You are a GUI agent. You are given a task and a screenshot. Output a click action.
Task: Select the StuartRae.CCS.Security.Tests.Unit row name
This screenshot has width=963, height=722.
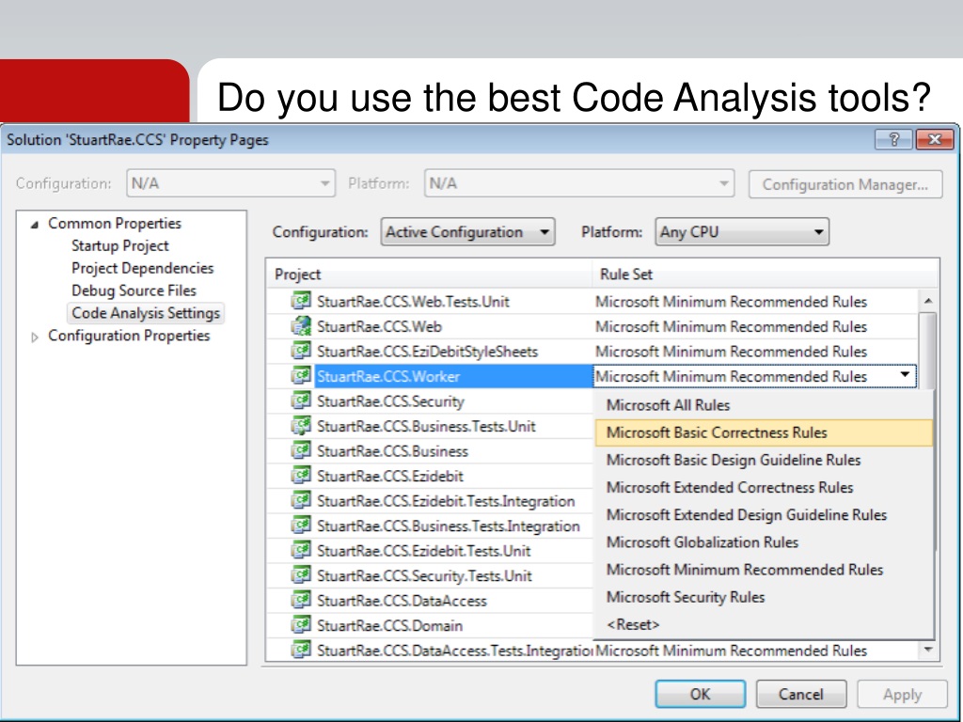(x=424, y=576)
